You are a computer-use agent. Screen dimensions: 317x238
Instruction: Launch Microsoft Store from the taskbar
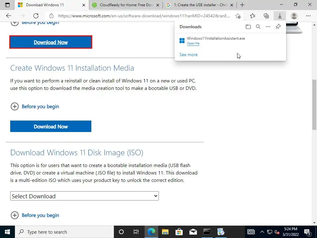[179, 232]
